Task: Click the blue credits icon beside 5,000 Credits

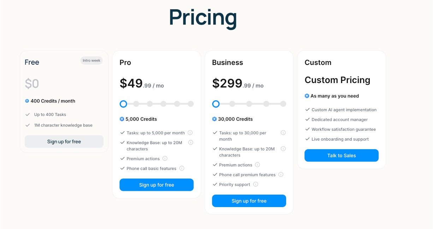Action: (x=122, y=119)
